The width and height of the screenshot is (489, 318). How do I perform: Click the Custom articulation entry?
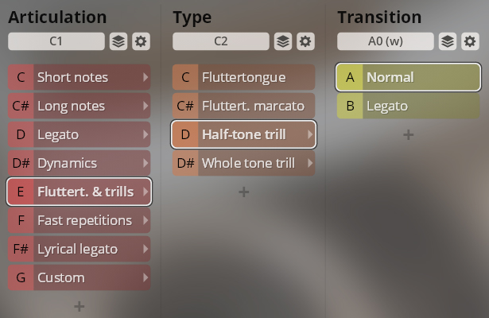[x=79, y=277]
